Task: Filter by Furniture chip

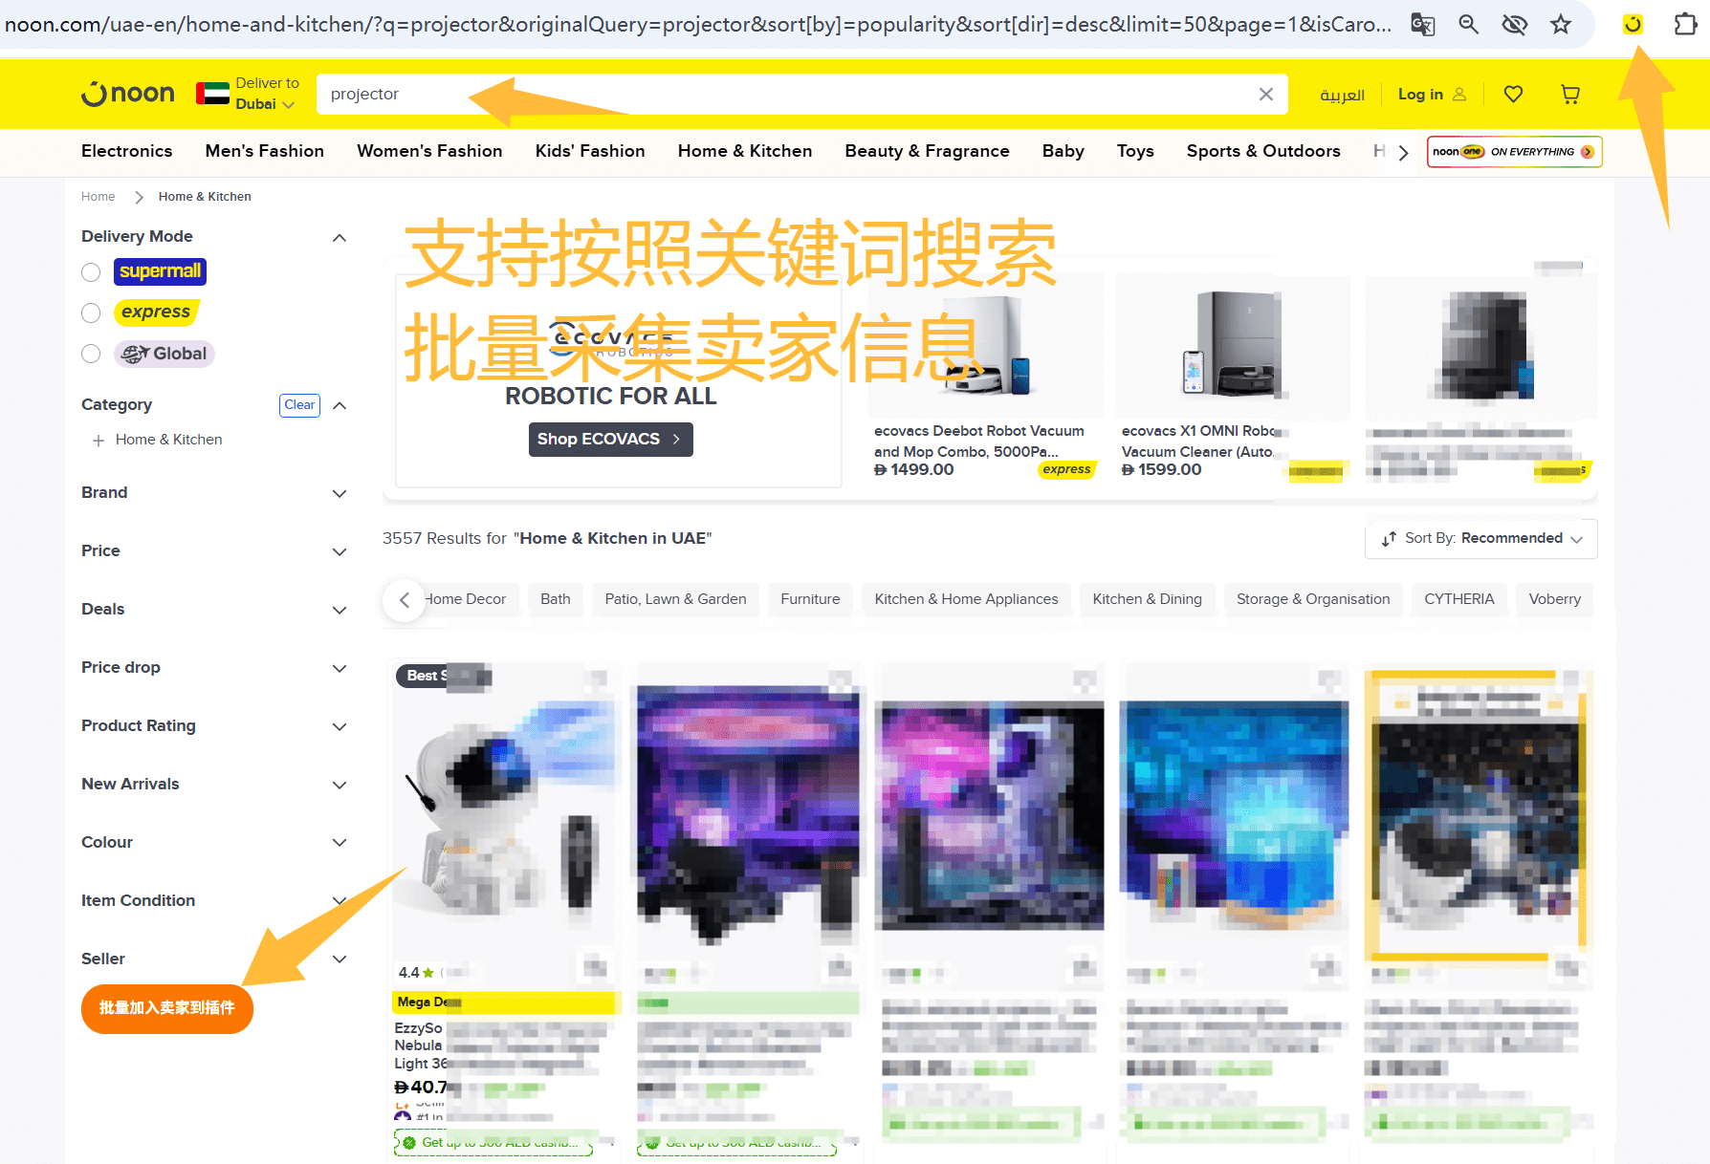Action: [x=810, y=599]
